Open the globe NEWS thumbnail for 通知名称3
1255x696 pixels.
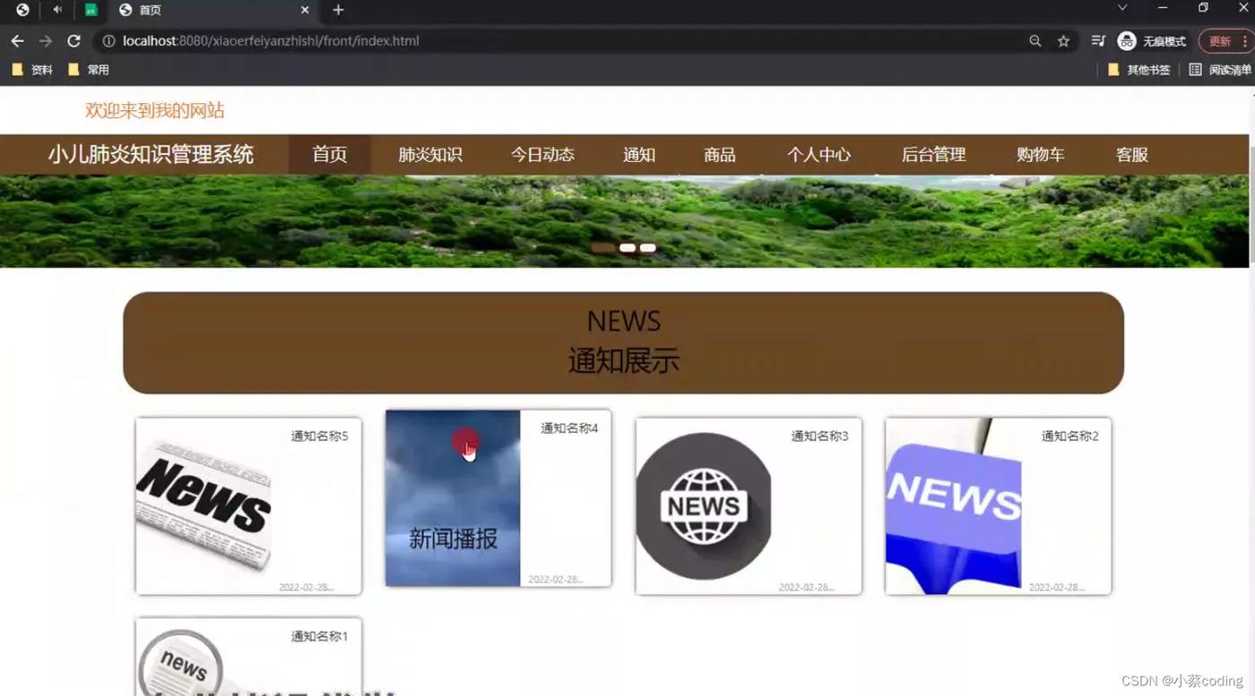[704, 506]
